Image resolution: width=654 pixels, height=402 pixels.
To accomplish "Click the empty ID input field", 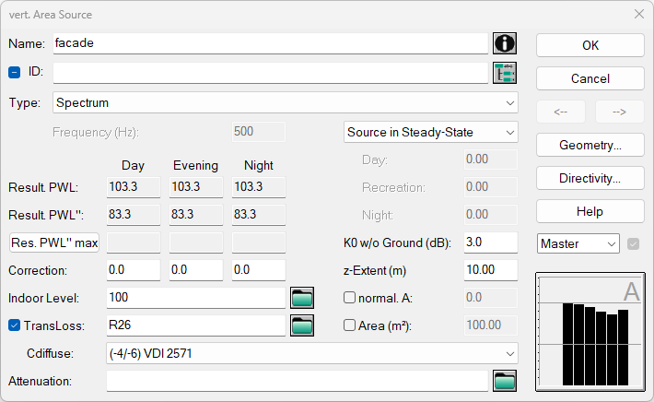I will tap(270, 73).
